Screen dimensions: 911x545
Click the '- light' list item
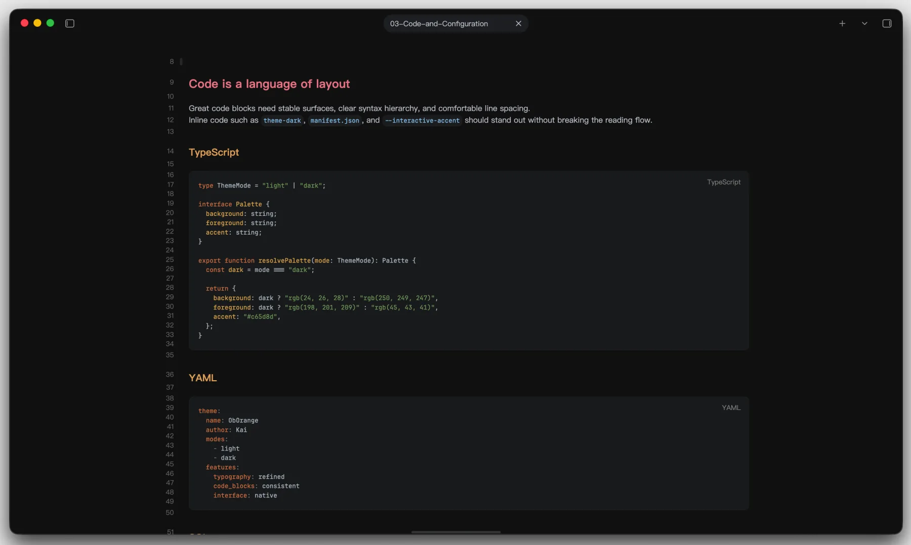click(226, 449)
